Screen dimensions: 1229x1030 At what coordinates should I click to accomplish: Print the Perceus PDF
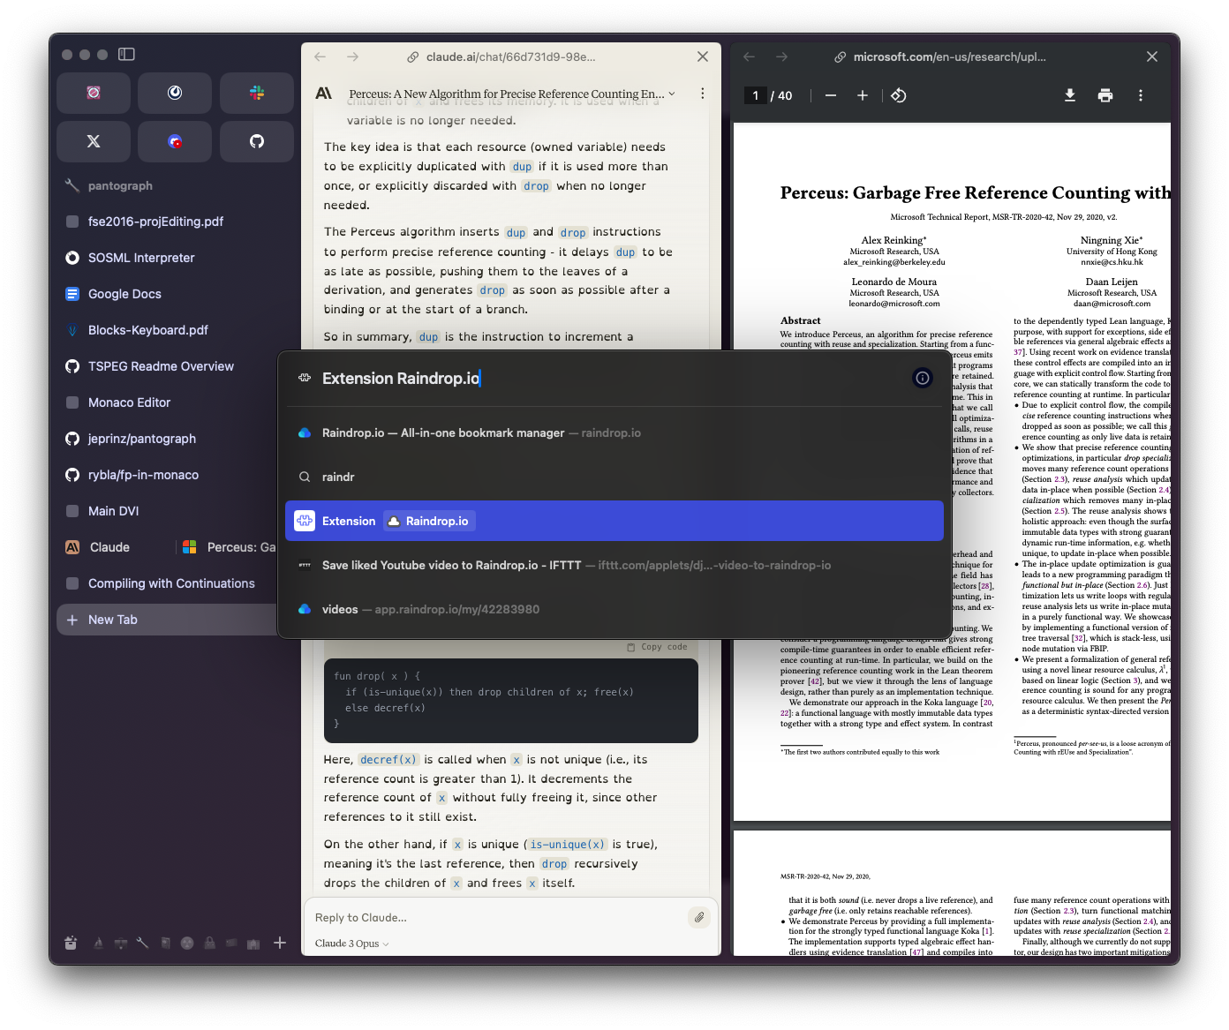point(1105,95)
